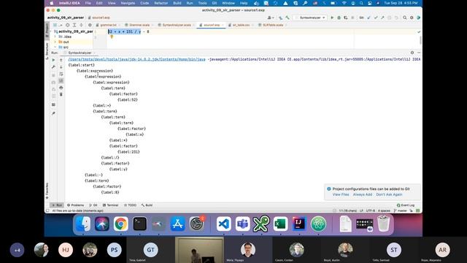
Task: Click the editor vertical scrollbar
Action: [420, 39]
